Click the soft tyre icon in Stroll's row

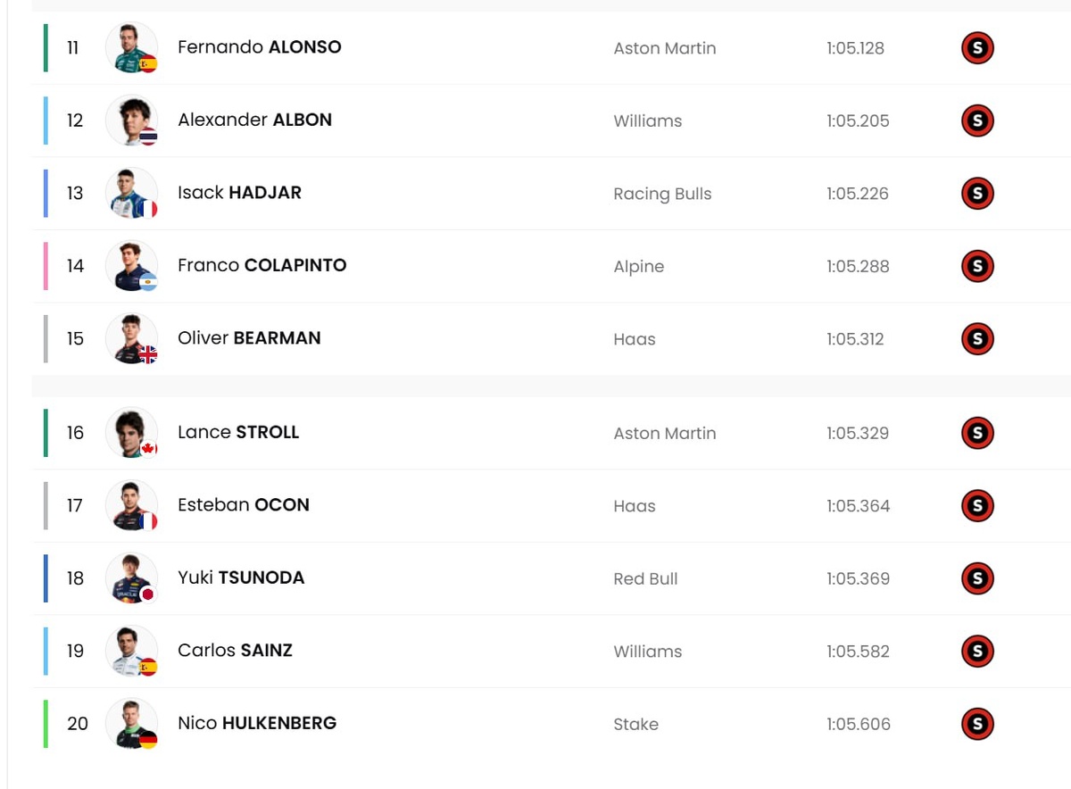(x=977, y=433)
